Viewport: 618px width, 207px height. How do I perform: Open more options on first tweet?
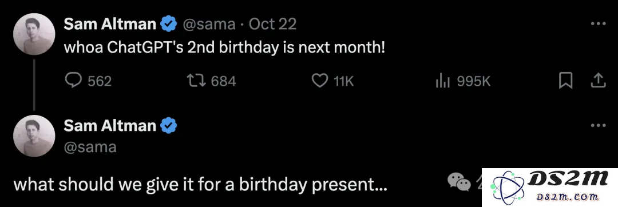[598, 24]
